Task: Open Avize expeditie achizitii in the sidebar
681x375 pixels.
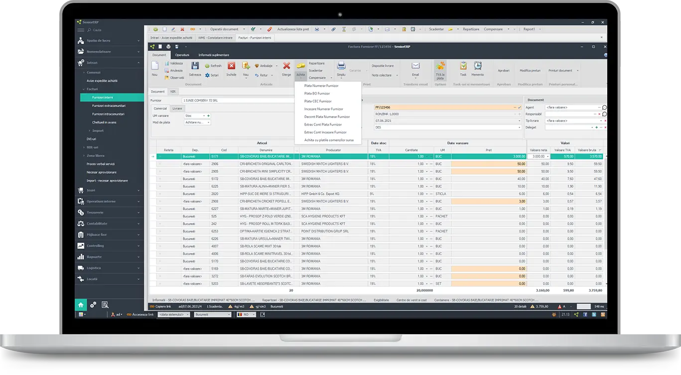Action: click(x=102, y=81)
